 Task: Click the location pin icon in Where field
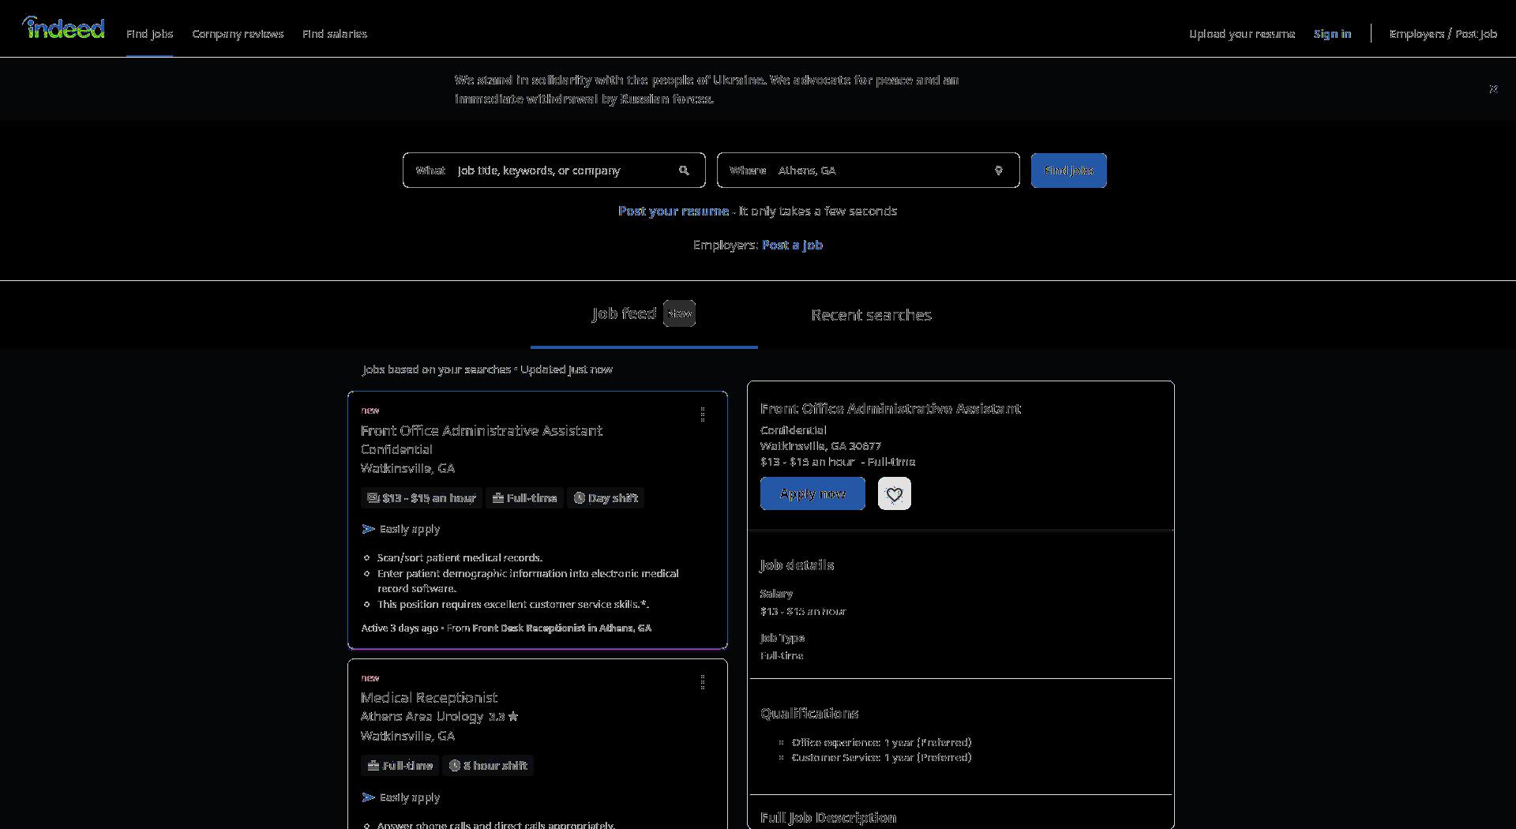[998, 171]
